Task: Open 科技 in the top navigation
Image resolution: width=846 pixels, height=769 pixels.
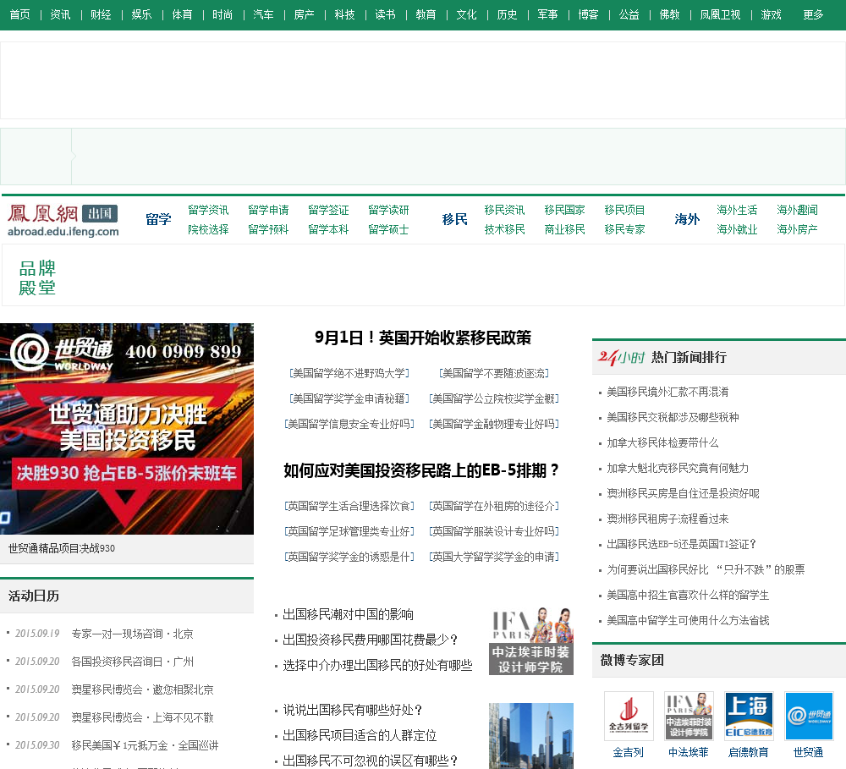Action: tap(345, 14)
